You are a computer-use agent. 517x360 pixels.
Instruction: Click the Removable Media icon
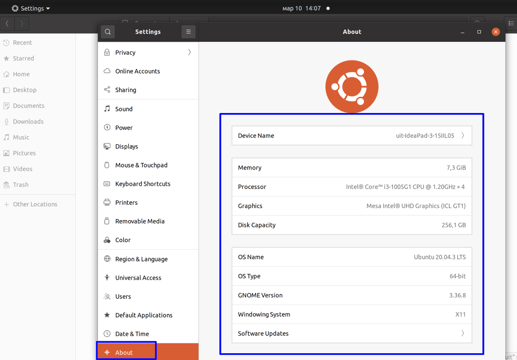point(107,221)
